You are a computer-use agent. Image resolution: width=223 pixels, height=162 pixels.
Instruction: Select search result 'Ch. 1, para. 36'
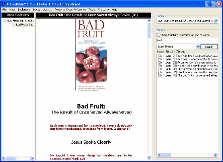pyautogui.click(x=188, y=69)
